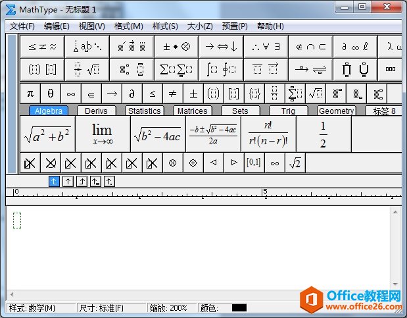The width and height of the screenshot is (407, 318).
Task: Insert the circled plus symbol
Action: coord(193,163)
